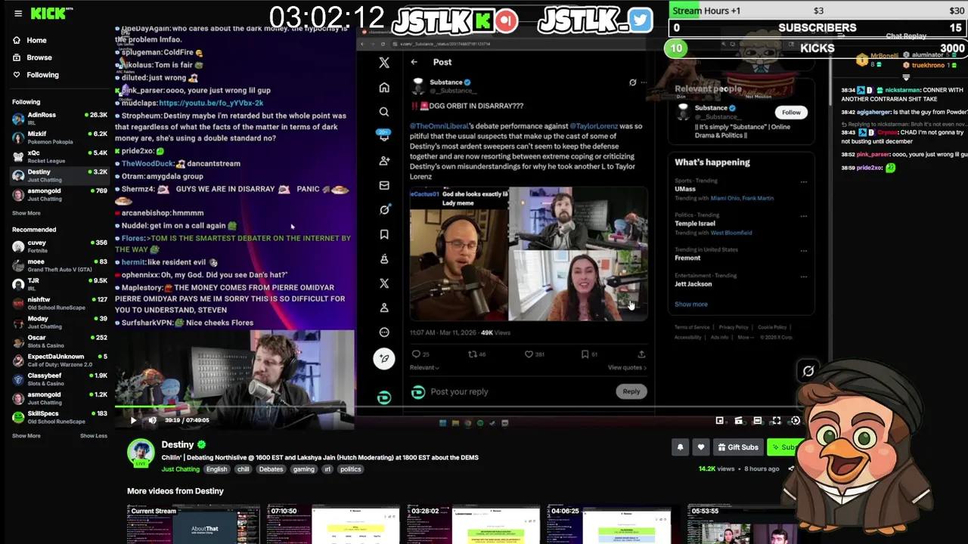Open options dots for Jett Jackson trend
The height and width of the screenshot is (544, 968).
pos(803,277)
